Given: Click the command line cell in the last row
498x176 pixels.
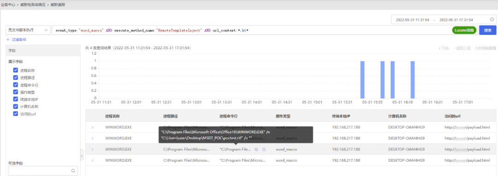Looking at the screenshot, I should pyautogui.click(x=243, y=160).
